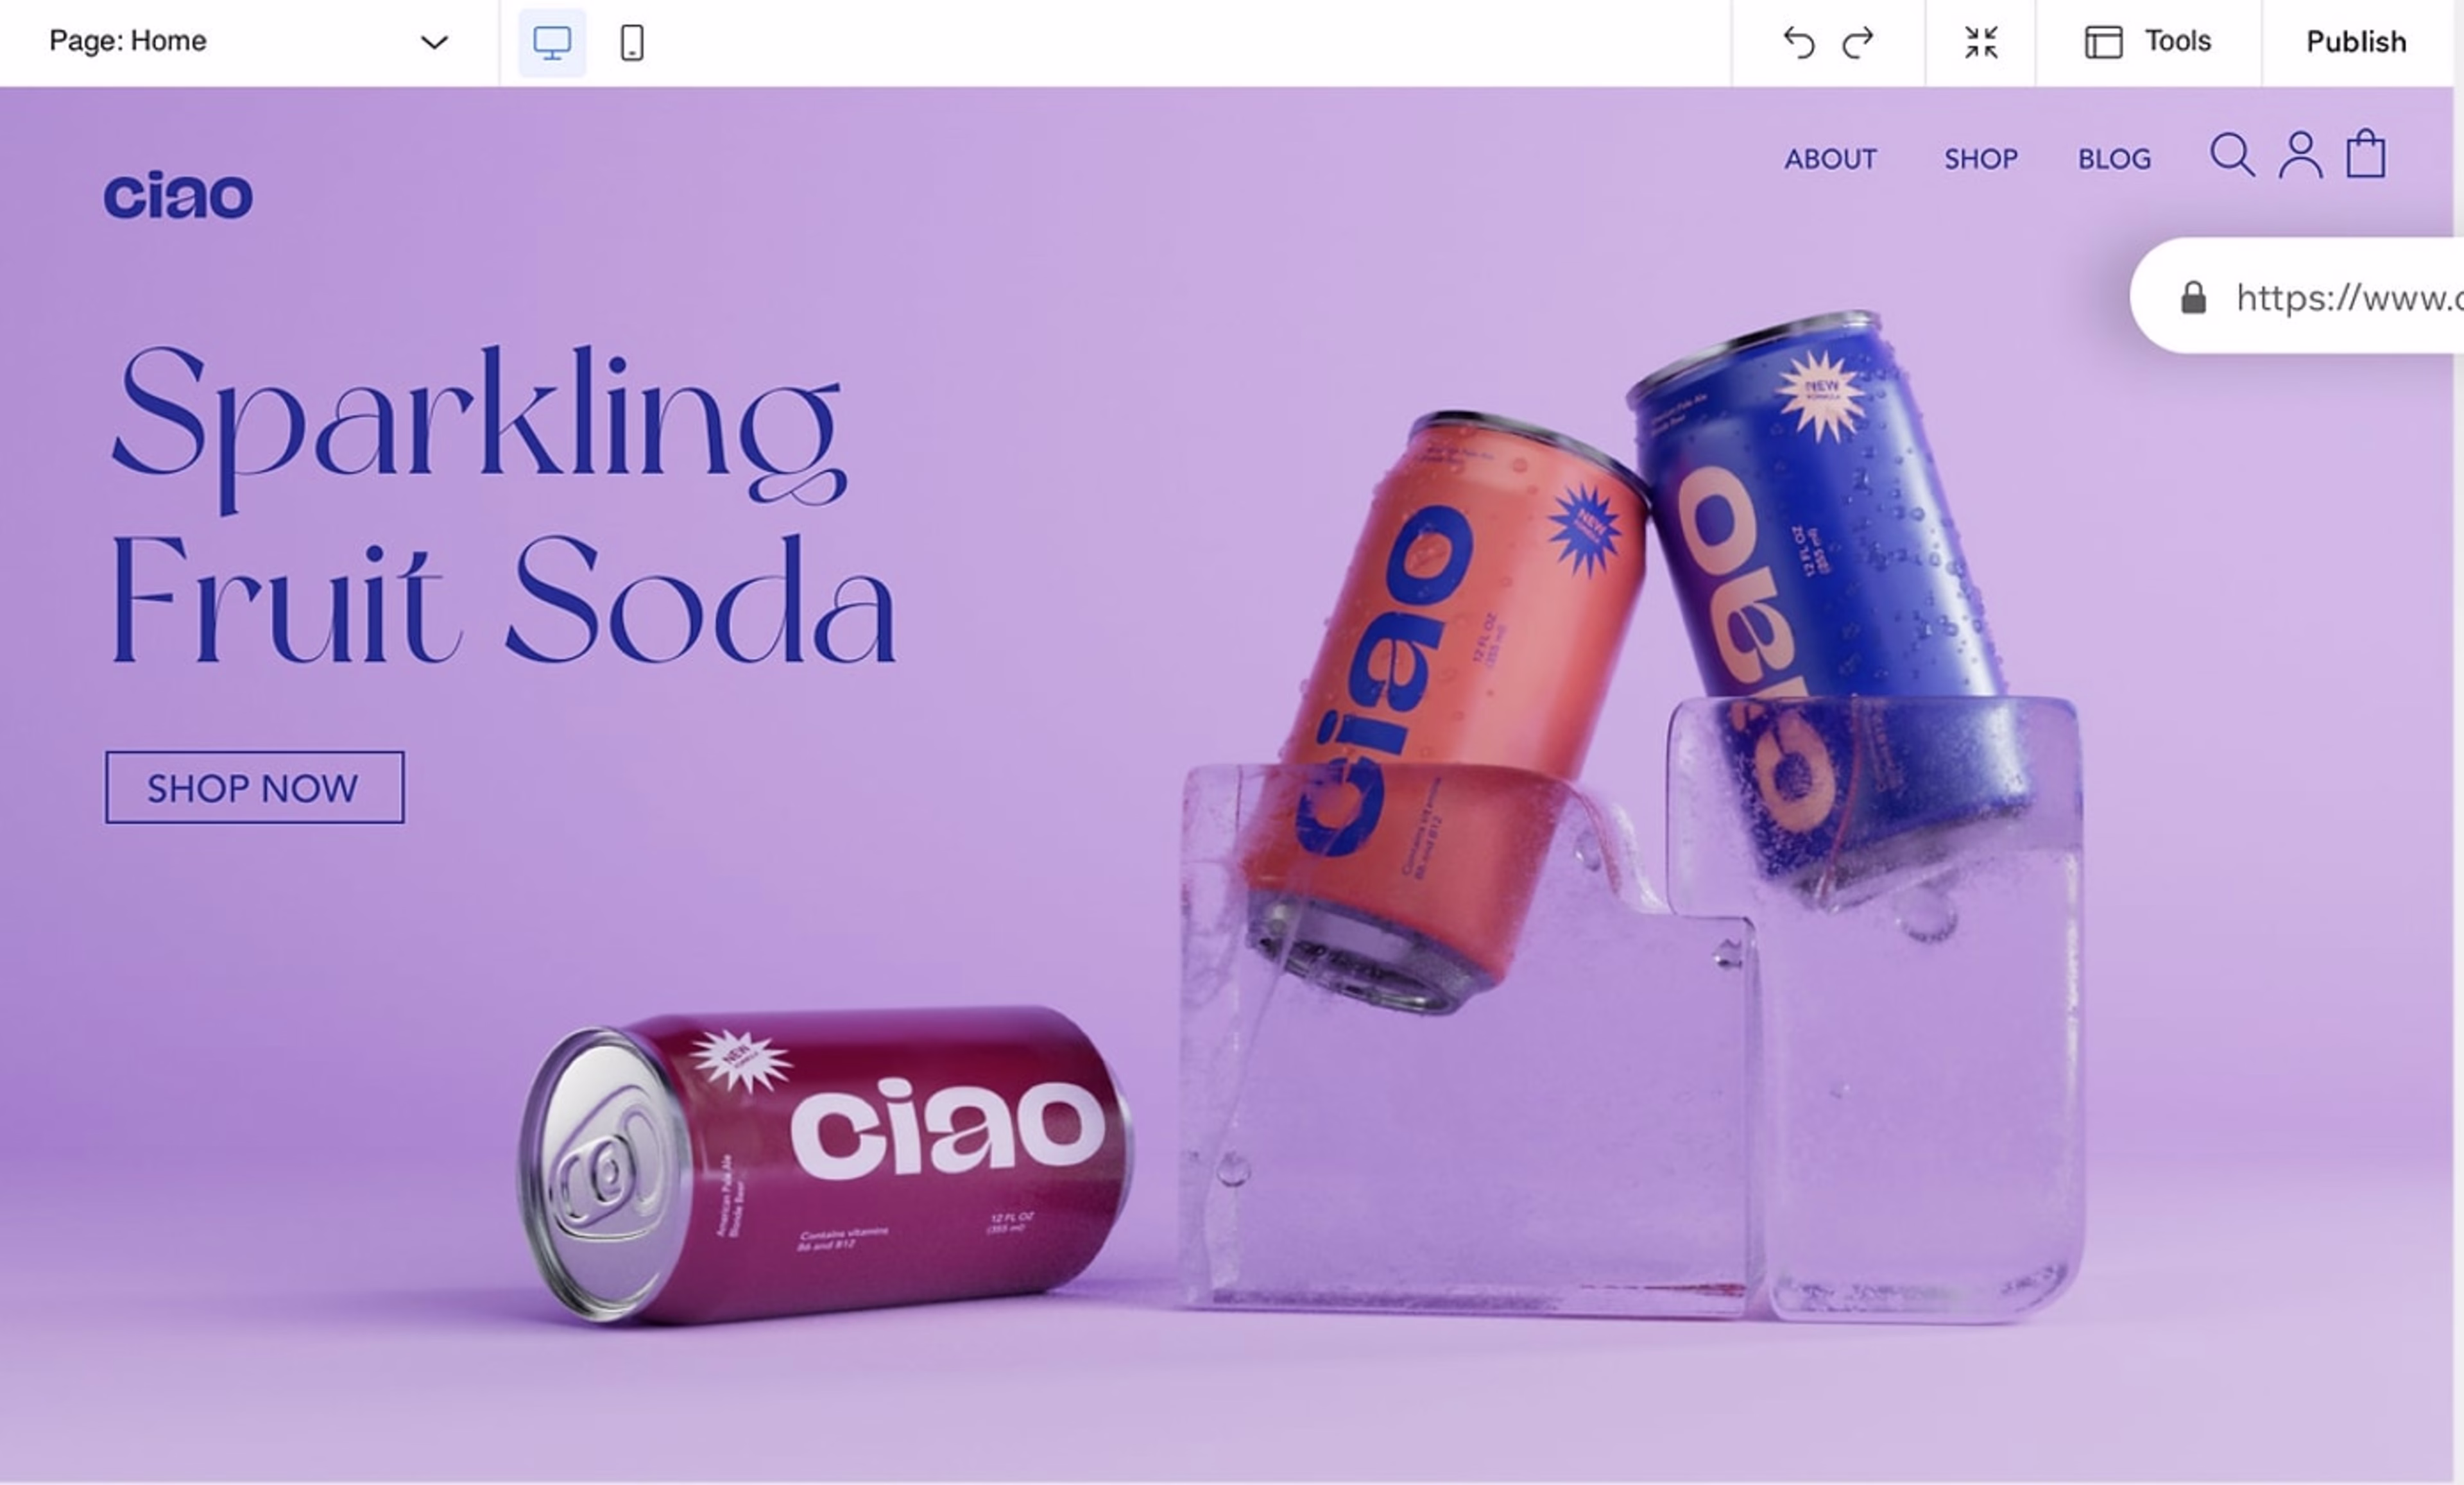Click the https URL address field

click(2297, 296)
